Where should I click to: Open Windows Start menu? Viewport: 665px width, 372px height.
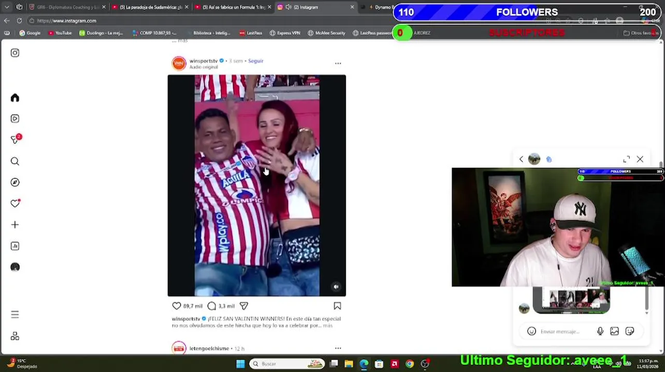click(241, 364)
